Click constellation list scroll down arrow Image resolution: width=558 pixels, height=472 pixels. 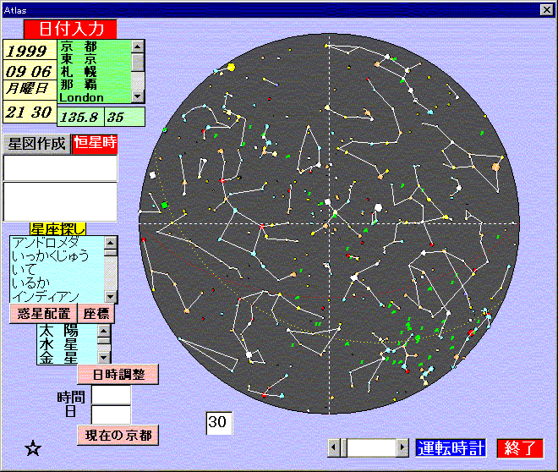tap(111, 296)
